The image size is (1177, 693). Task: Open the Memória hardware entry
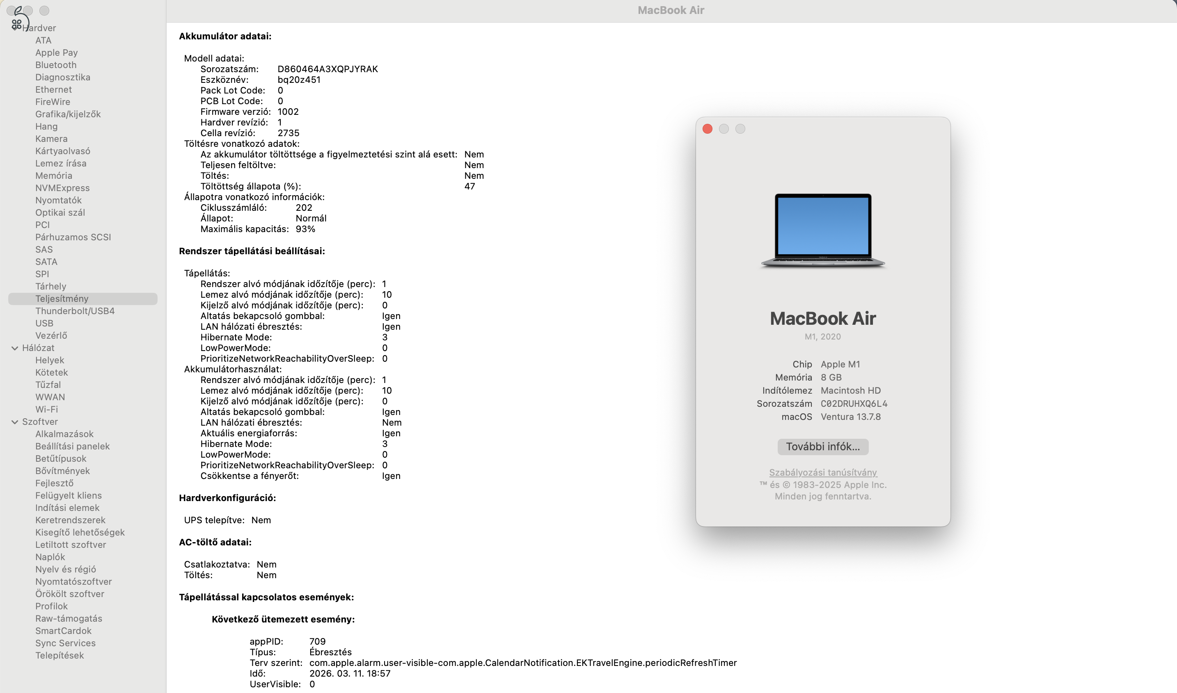coord(54,176)
